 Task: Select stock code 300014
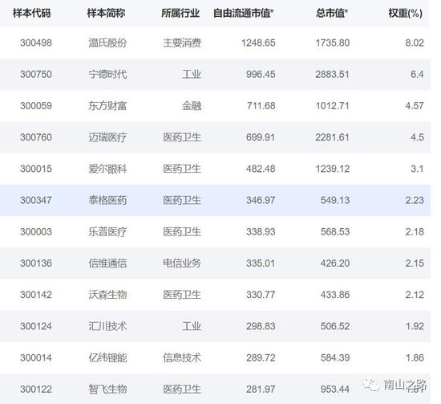(36, 358)
